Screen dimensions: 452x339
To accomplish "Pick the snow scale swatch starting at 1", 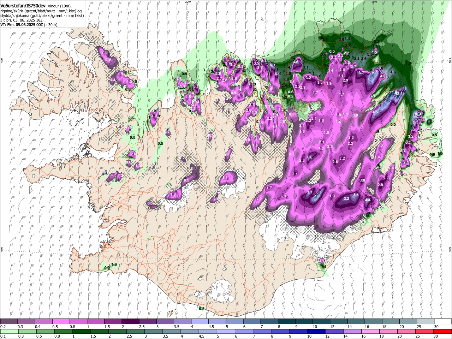I will pyautogui.click(x=96, y=321).
